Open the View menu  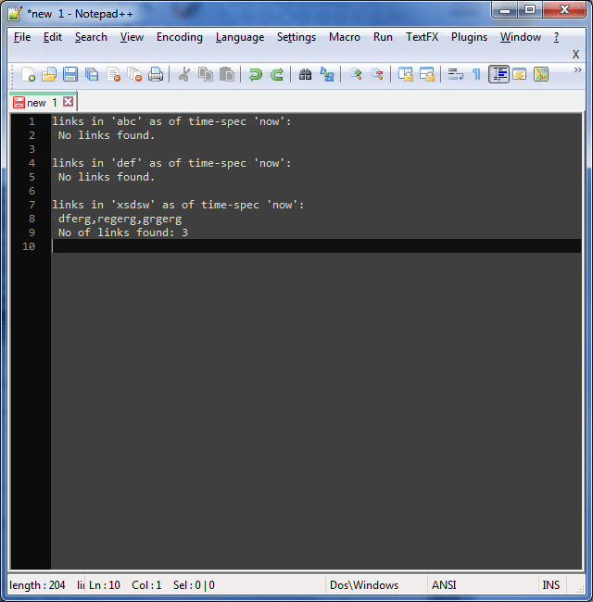click(x=132, y=37)
